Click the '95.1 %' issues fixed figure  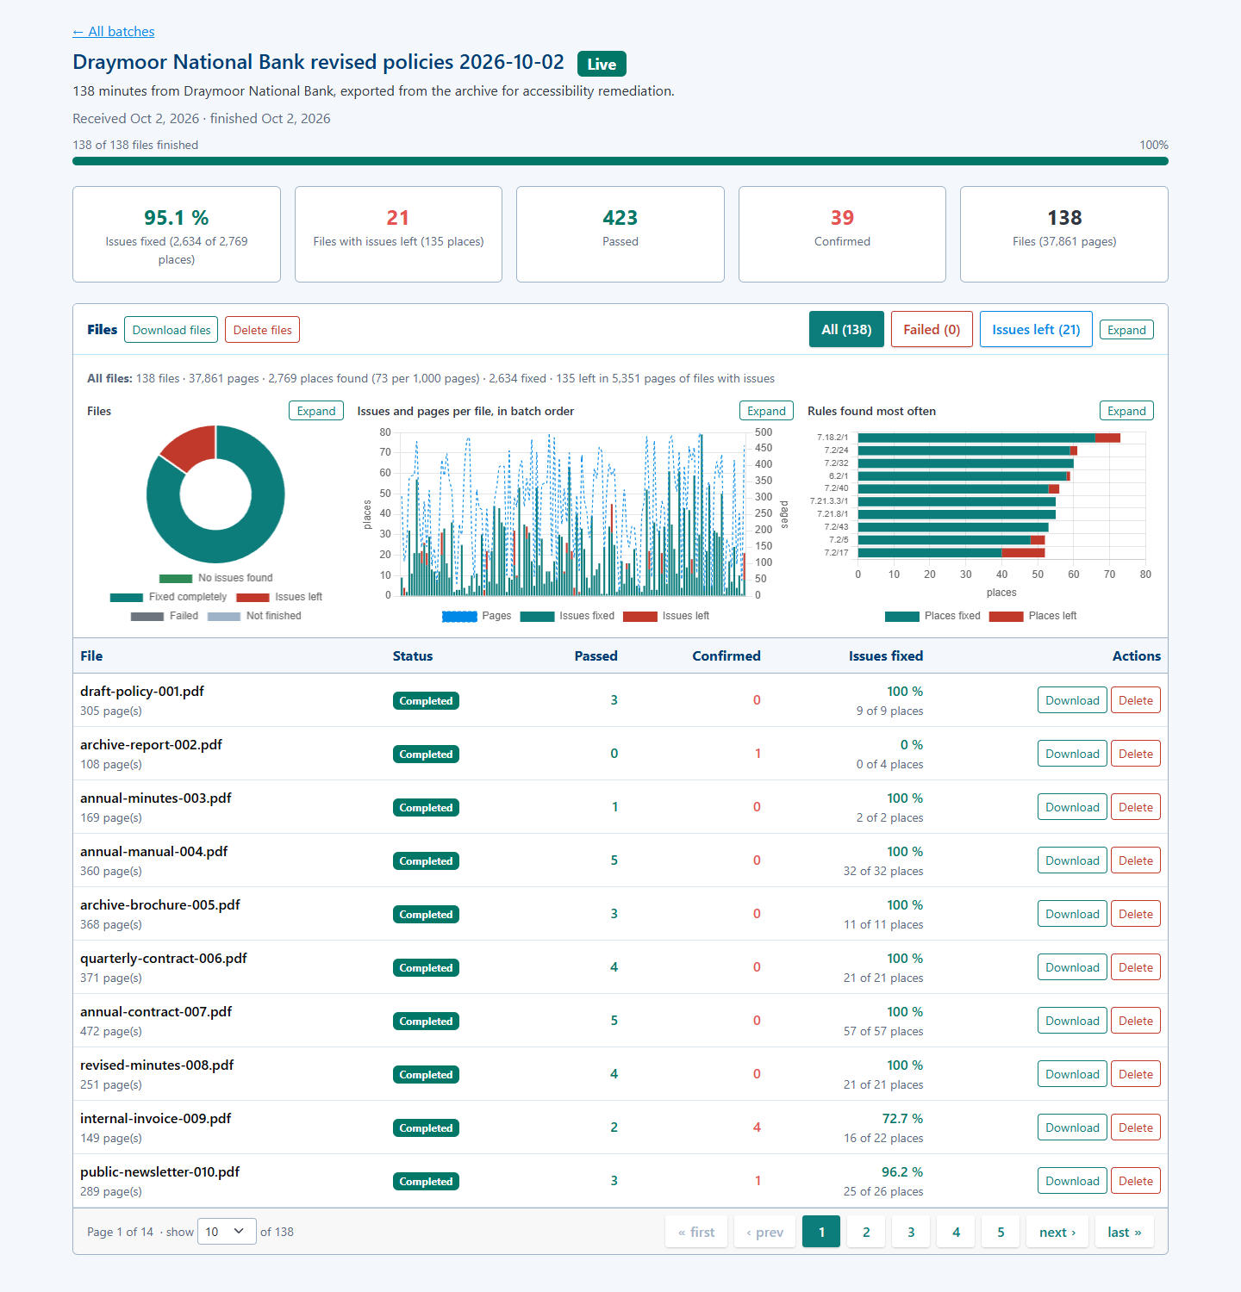177,218
